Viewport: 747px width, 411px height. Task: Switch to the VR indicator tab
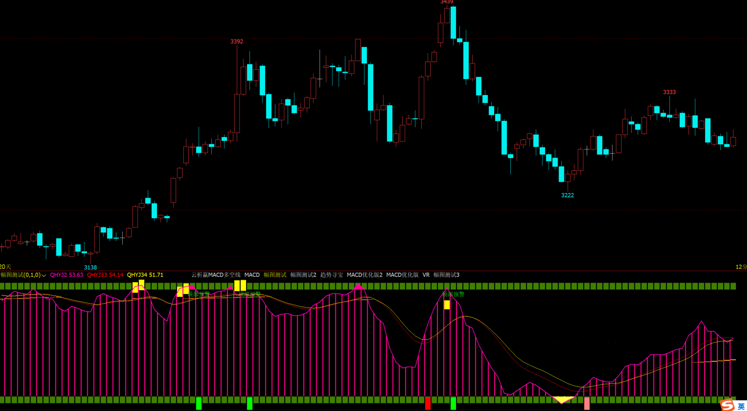[426, 275]
